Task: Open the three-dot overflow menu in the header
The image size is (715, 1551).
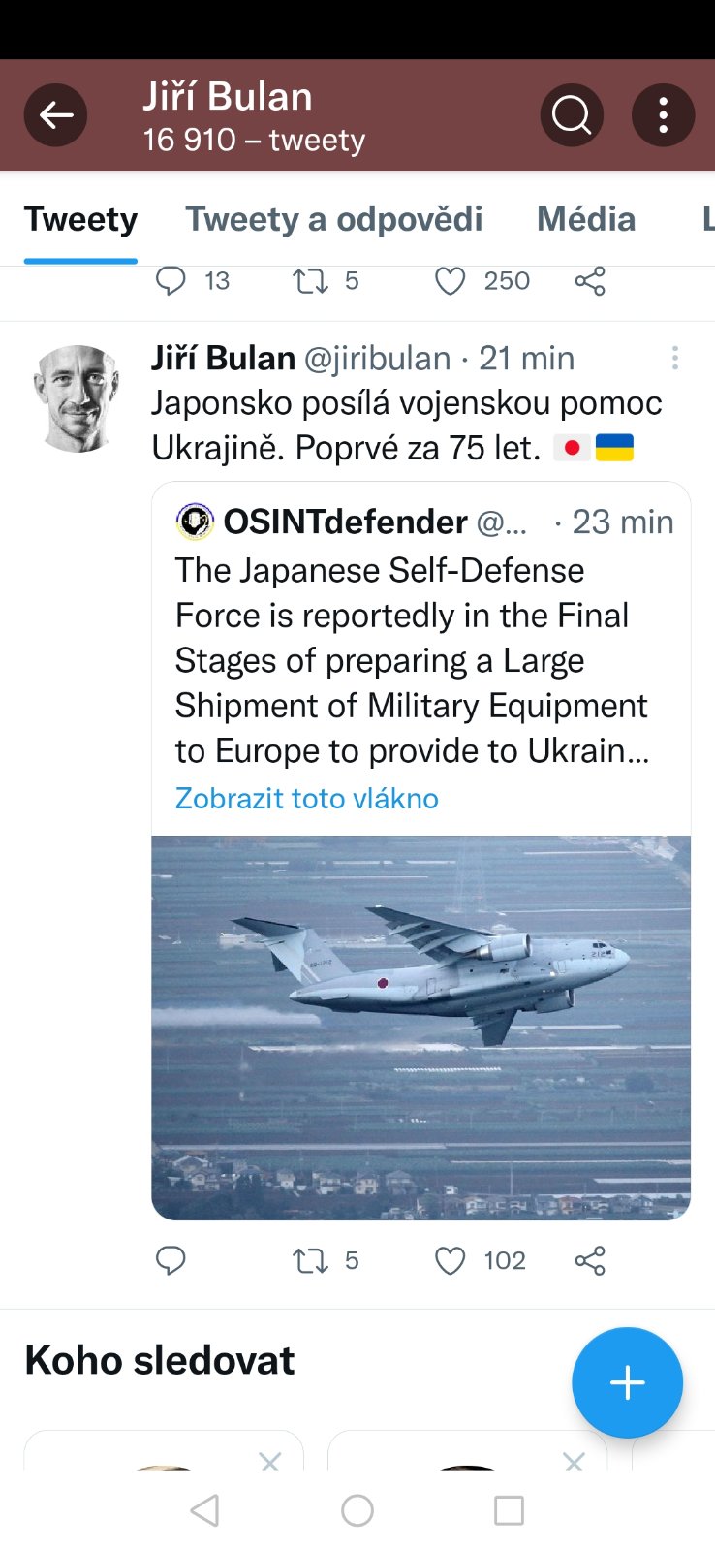Action: pos(663,115)
